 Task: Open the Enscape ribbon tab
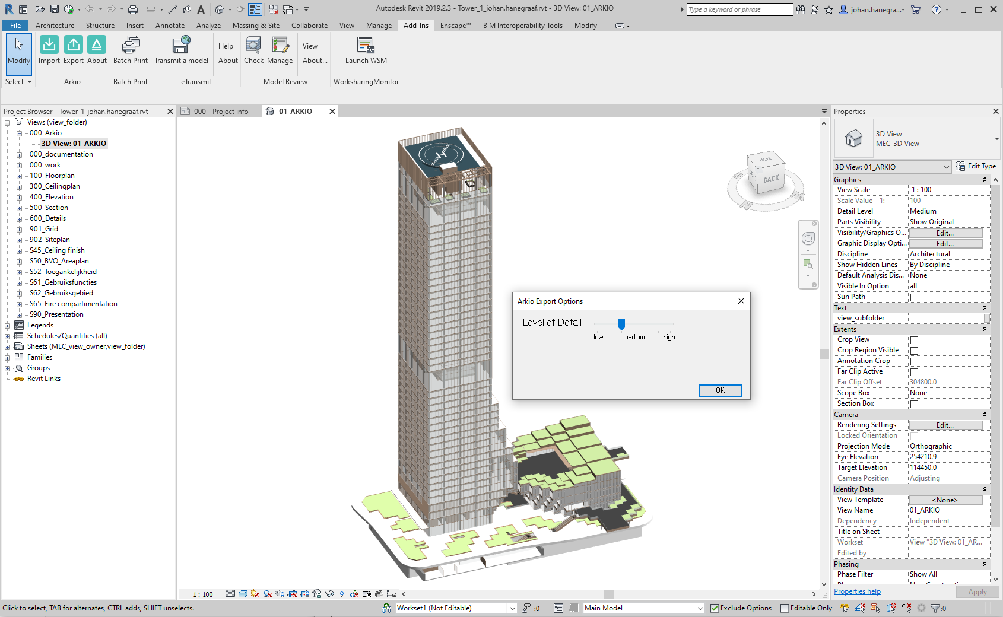(x=455, y=26)
